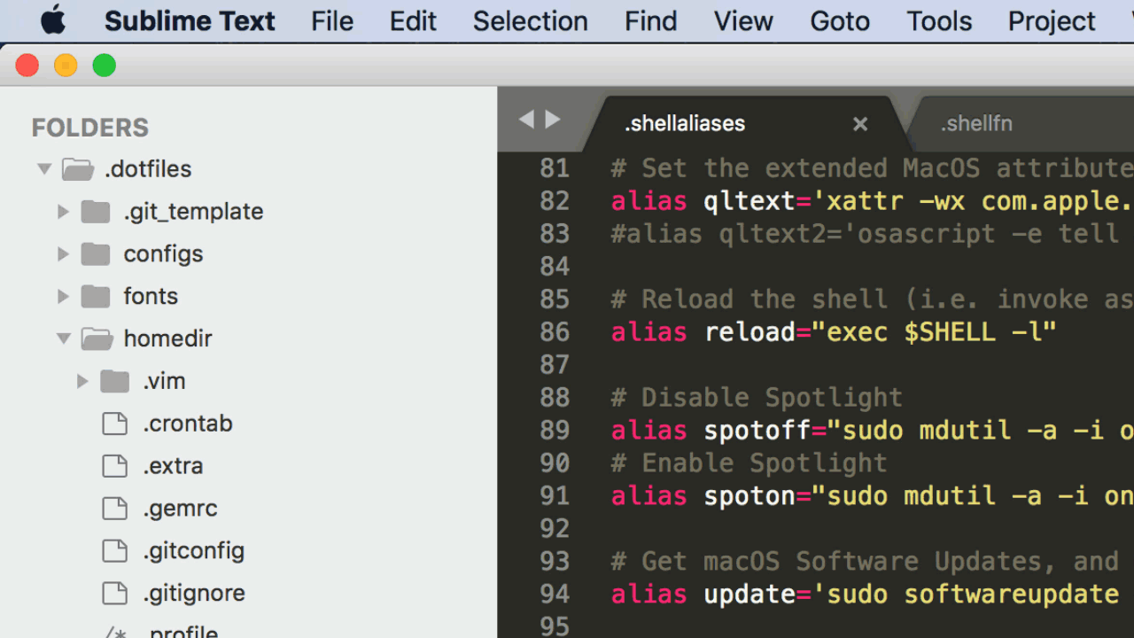Click the .dotfiles folder icon
The image size is (1134, 638).
(x=78, y=168)
